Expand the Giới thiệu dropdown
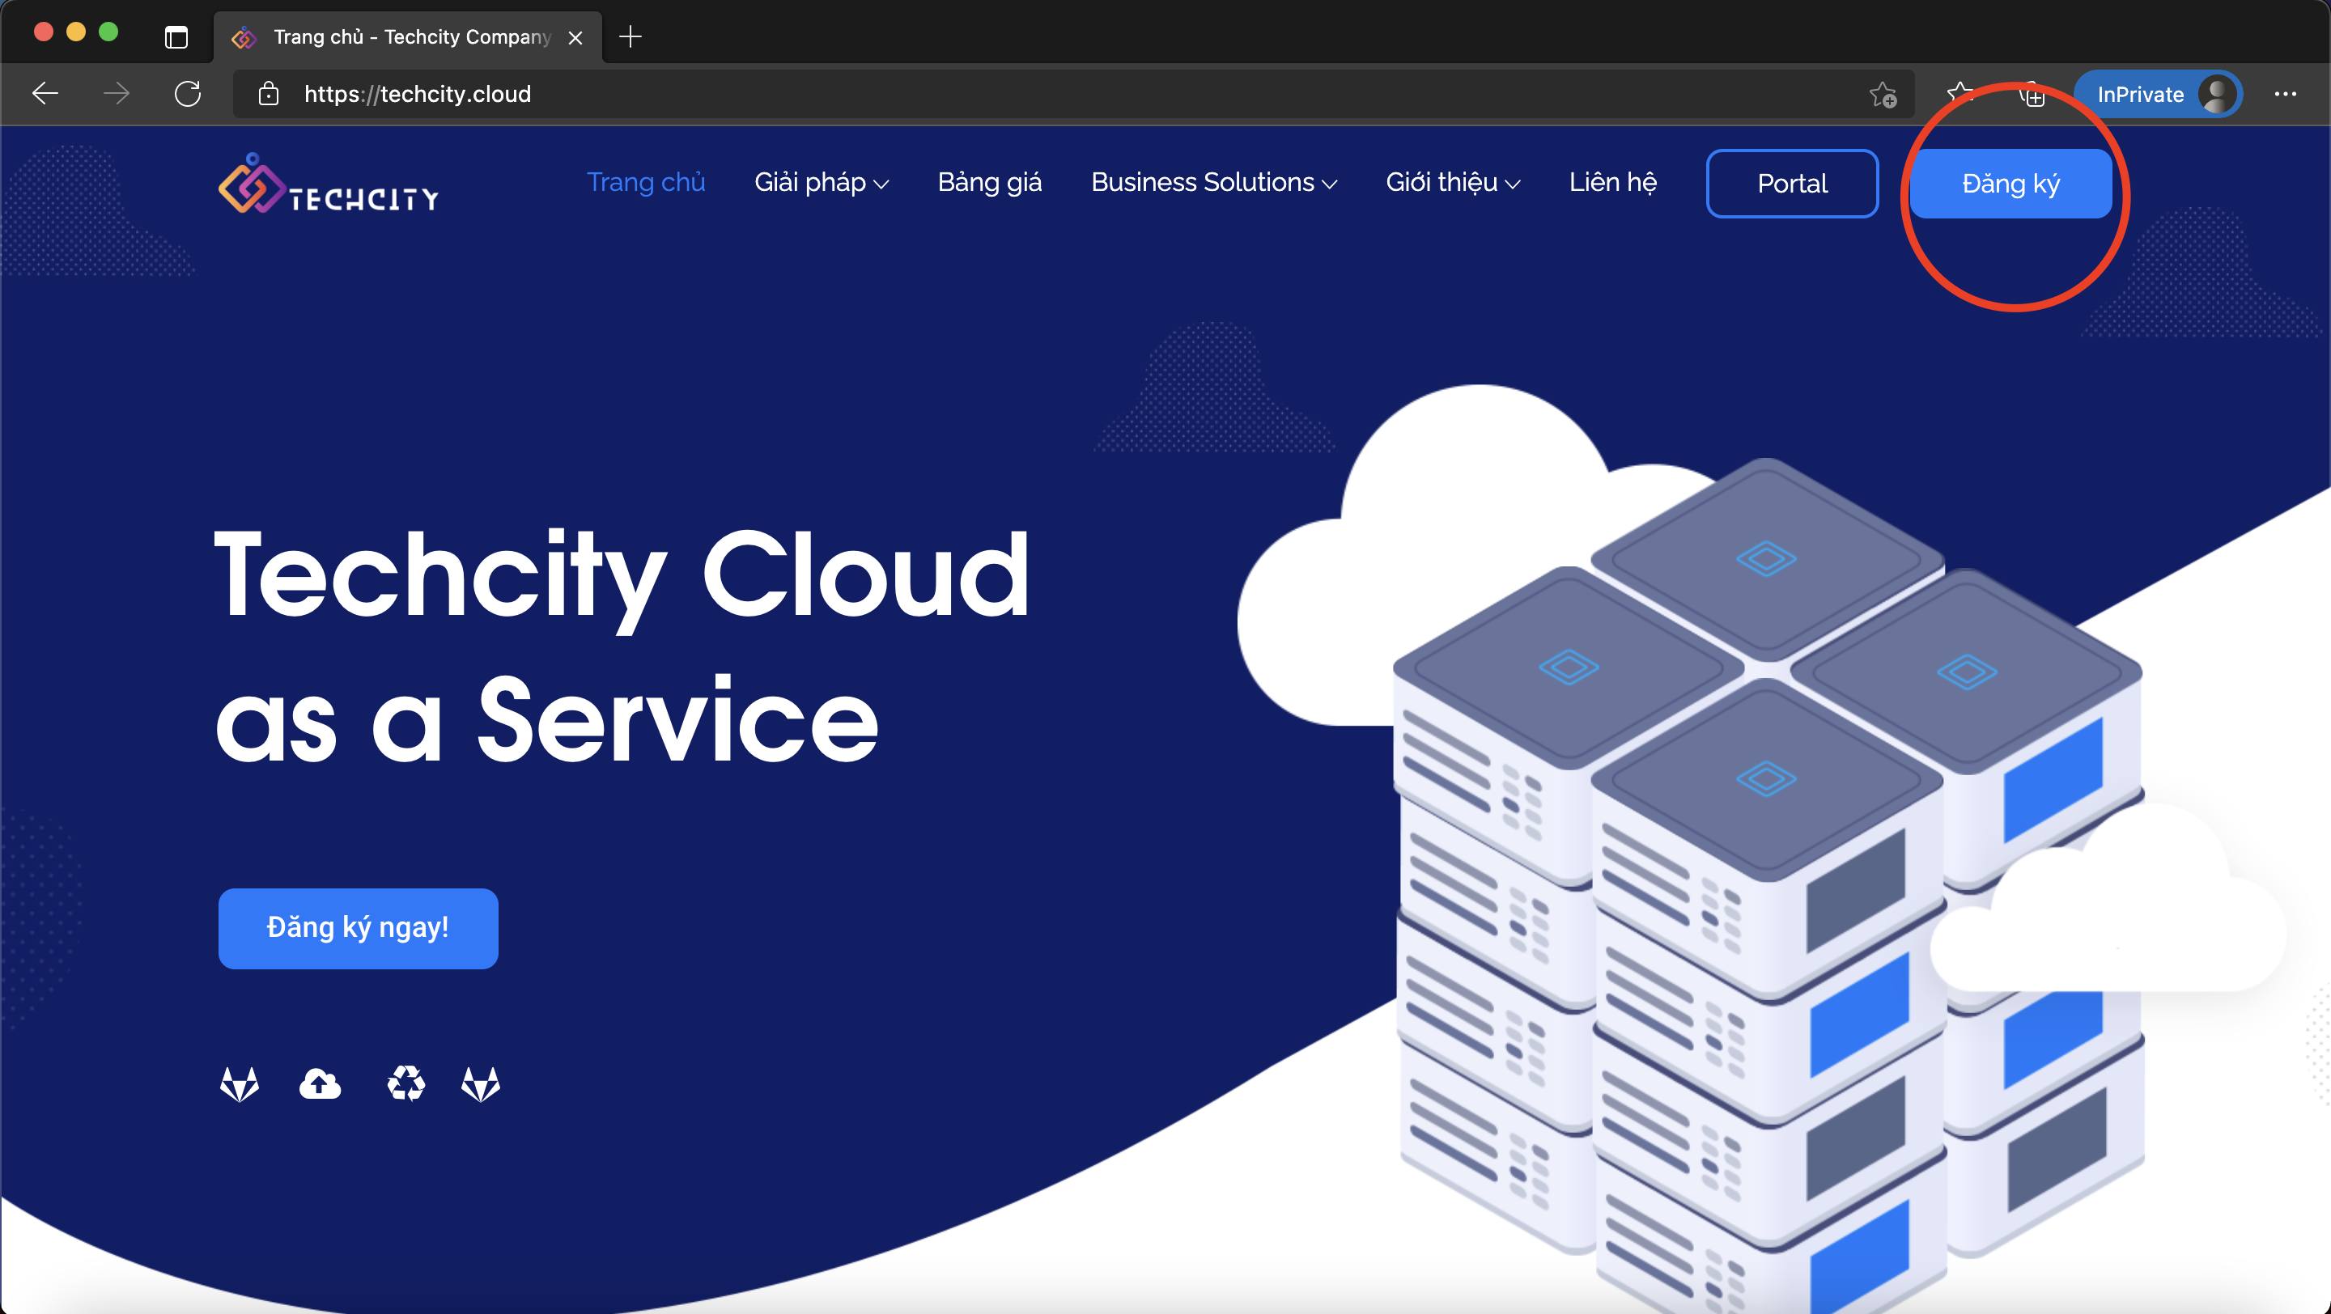 click(1454, 183)
